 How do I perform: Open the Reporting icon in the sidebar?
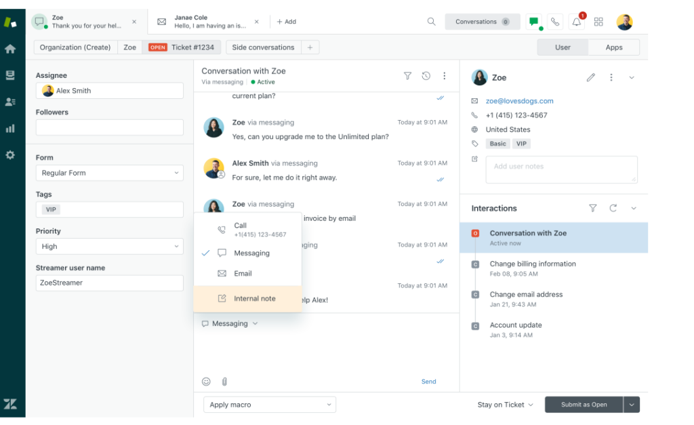click(x=9, y=128)
